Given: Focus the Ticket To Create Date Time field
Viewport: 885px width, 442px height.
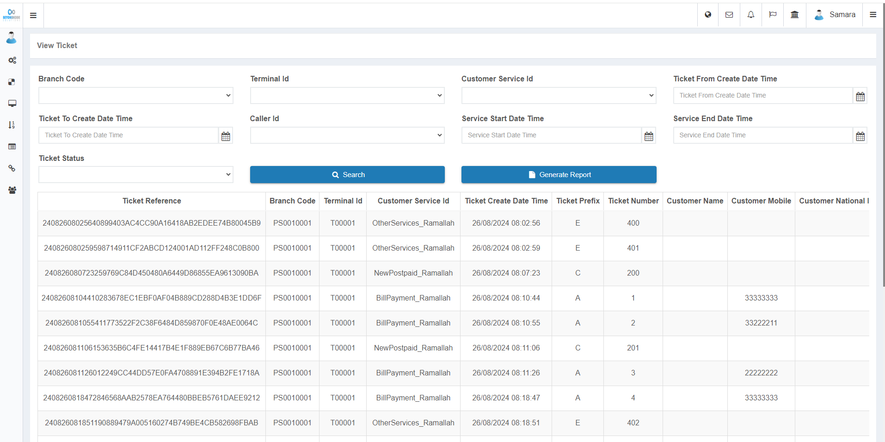Looking at the screenshot, I should (x=129, y=135).
